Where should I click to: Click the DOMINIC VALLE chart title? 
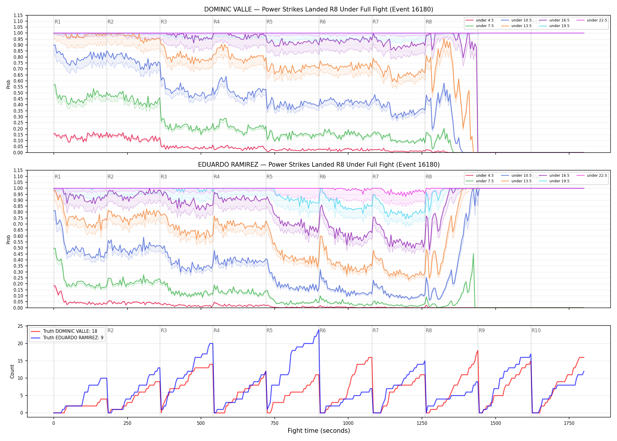[318, 9]
